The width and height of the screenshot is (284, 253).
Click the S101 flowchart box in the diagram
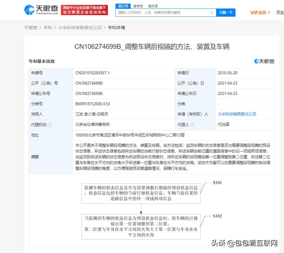(x=141, y=193)
